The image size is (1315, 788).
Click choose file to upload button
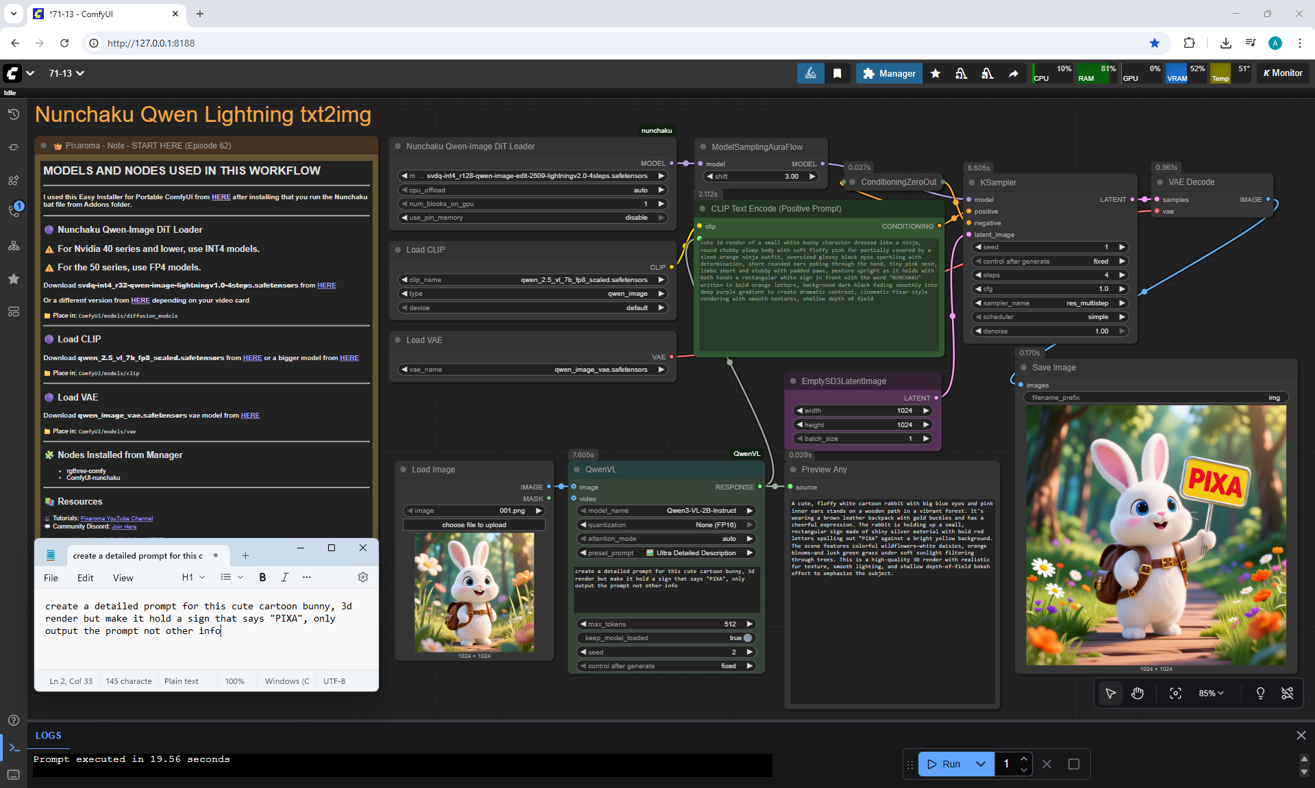point(474,525)
